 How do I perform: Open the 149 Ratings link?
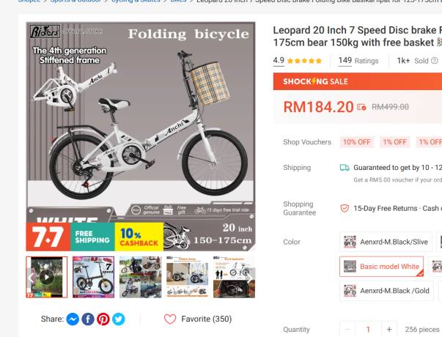pyautogui.click(x=358, y=61)
